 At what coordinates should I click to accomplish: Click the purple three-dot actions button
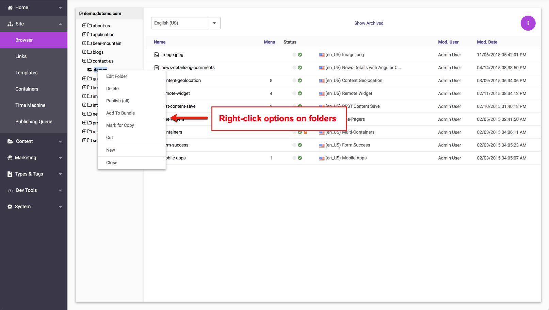[528, 23]
